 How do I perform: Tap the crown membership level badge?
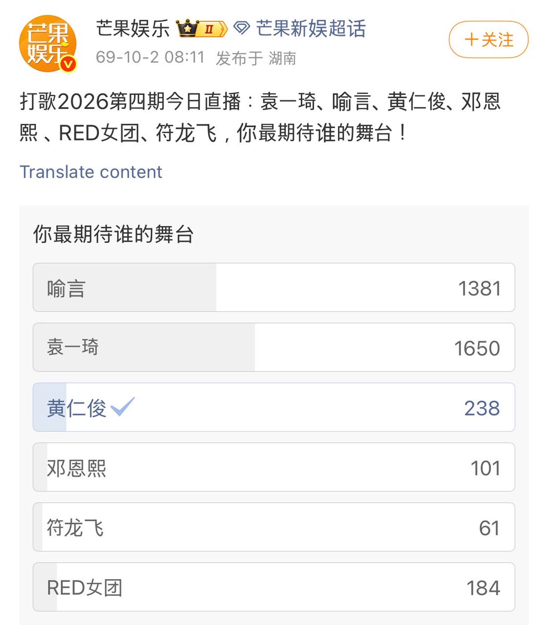[x=202, y=29]
